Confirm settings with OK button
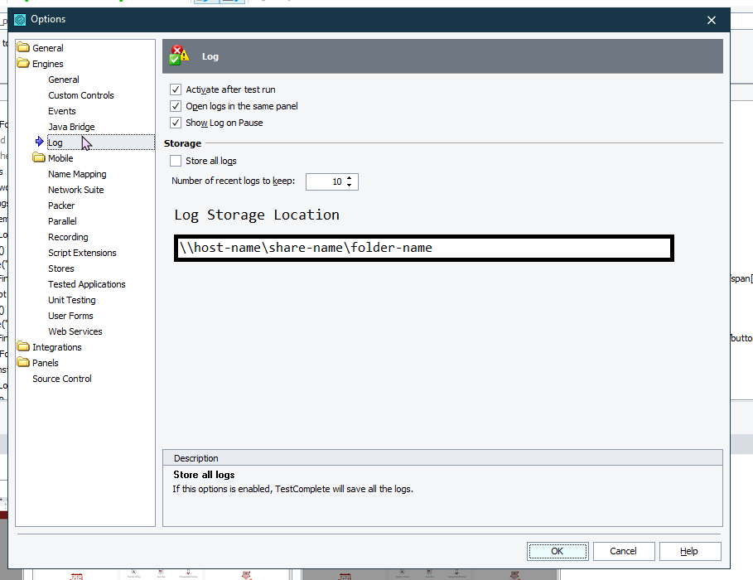753x580 pixels. click(557, 551)
